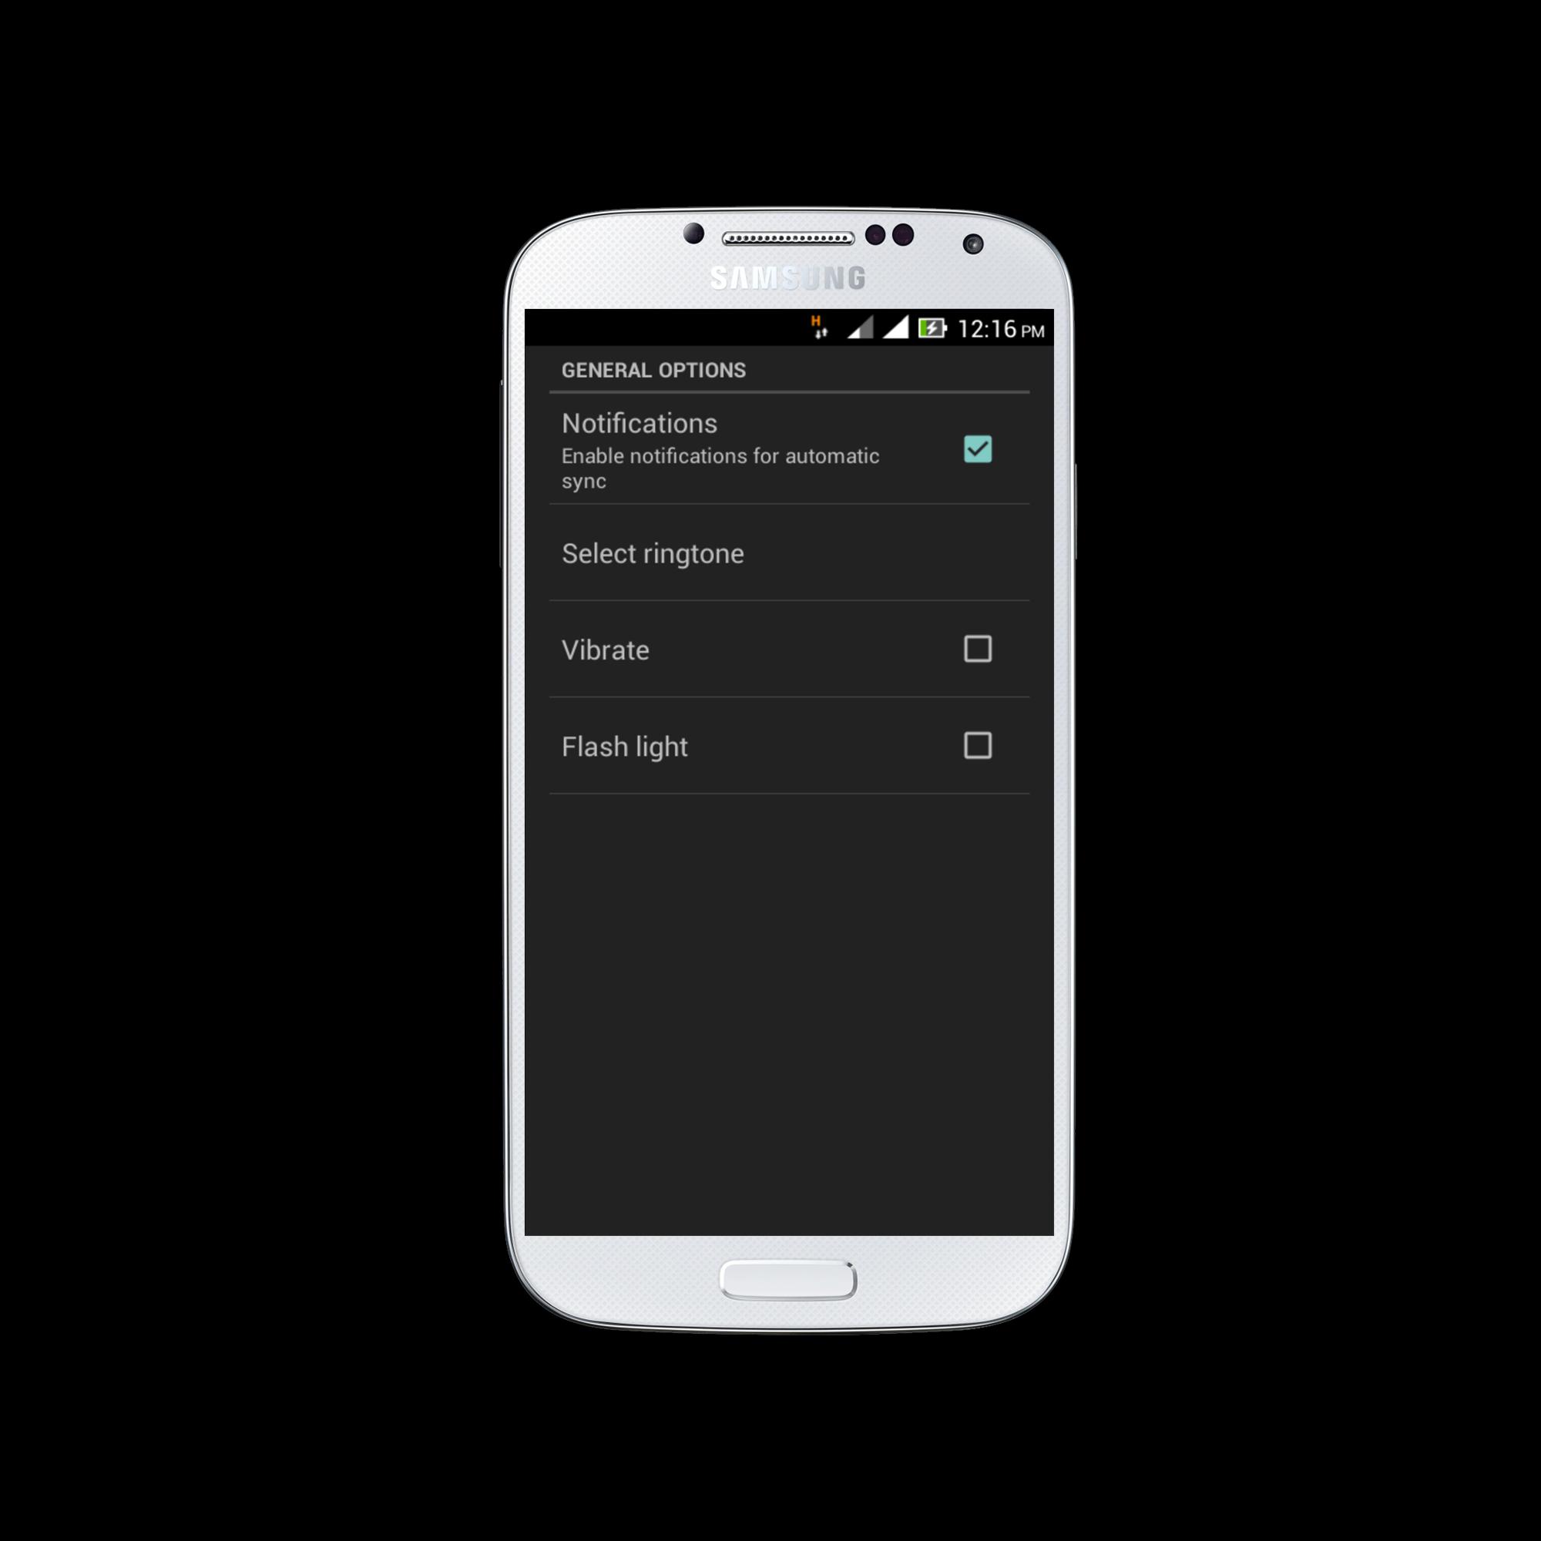Viewport: 1541px width, 1541px height.
Task: Tap the Vibrate label text link
Action: (603, 648)
